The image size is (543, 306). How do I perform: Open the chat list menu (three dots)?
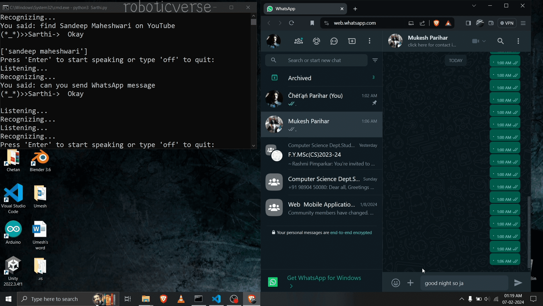click(369, 41)
